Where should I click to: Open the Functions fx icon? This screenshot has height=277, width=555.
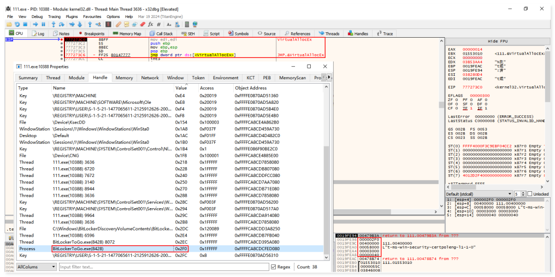point(150,25)
